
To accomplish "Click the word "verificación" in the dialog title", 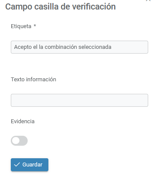I will pyautogui.click(x=94, y=6).
